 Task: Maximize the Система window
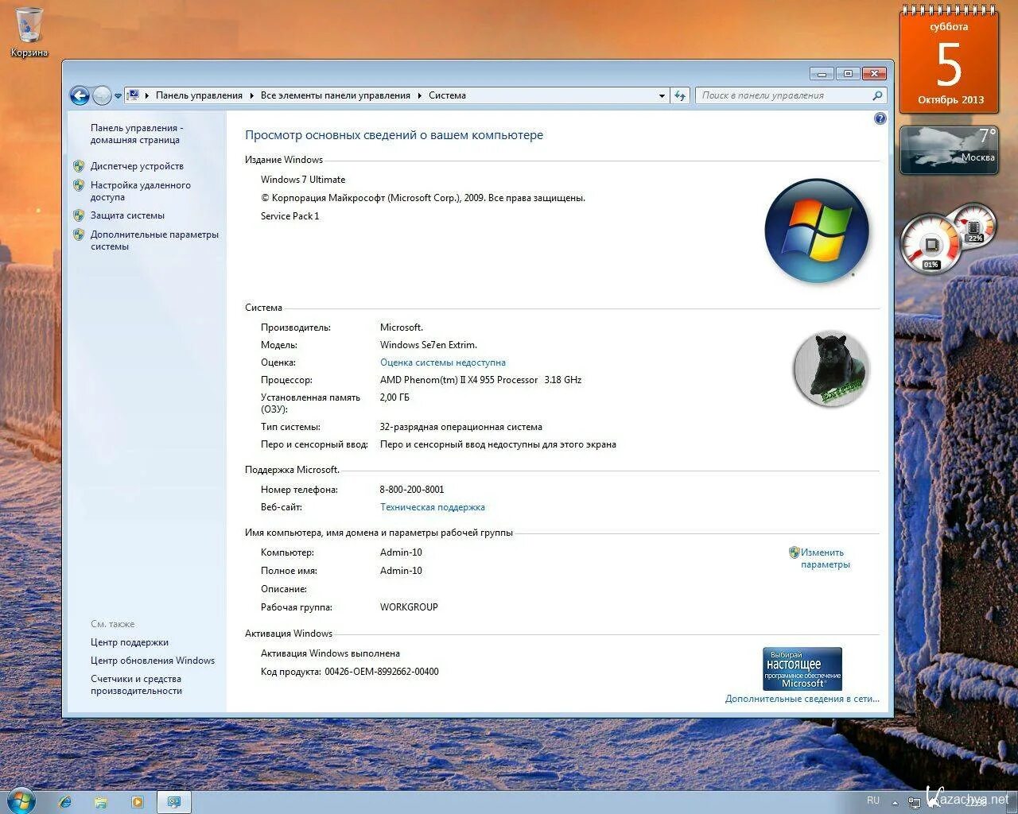click(x=848, y=74)
